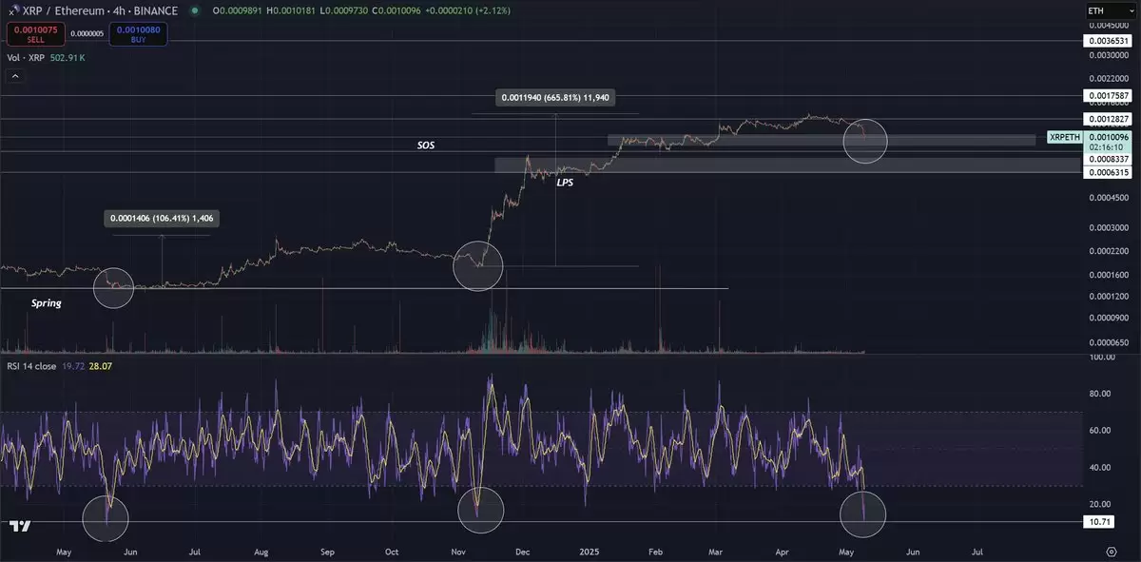Select the SOS text annotation
This screenshot has height=562, width=1141.
[x=426, y=146]
